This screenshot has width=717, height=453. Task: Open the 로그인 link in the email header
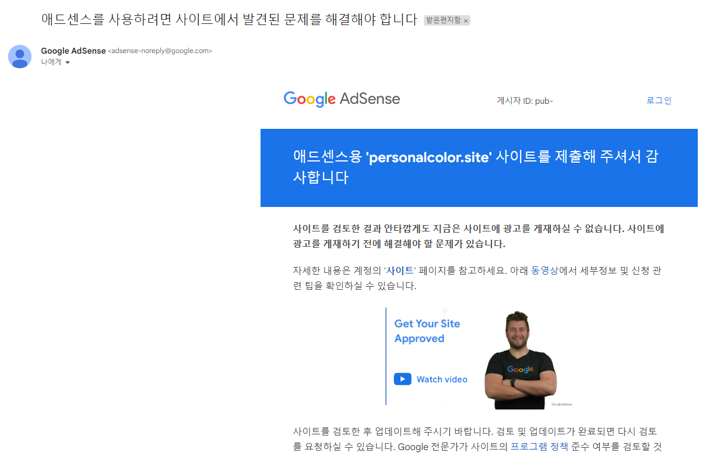coord(659,100)
